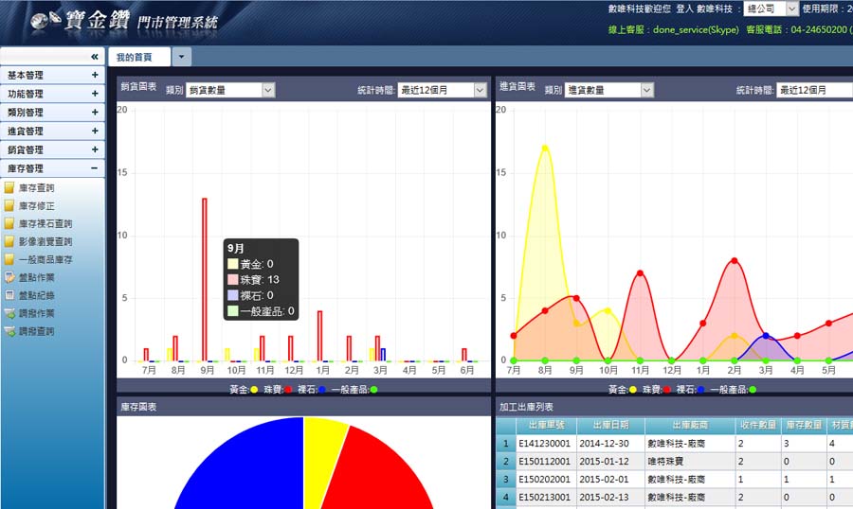
Task: Click red November point in purchase chart
Action: click(641, 273)
